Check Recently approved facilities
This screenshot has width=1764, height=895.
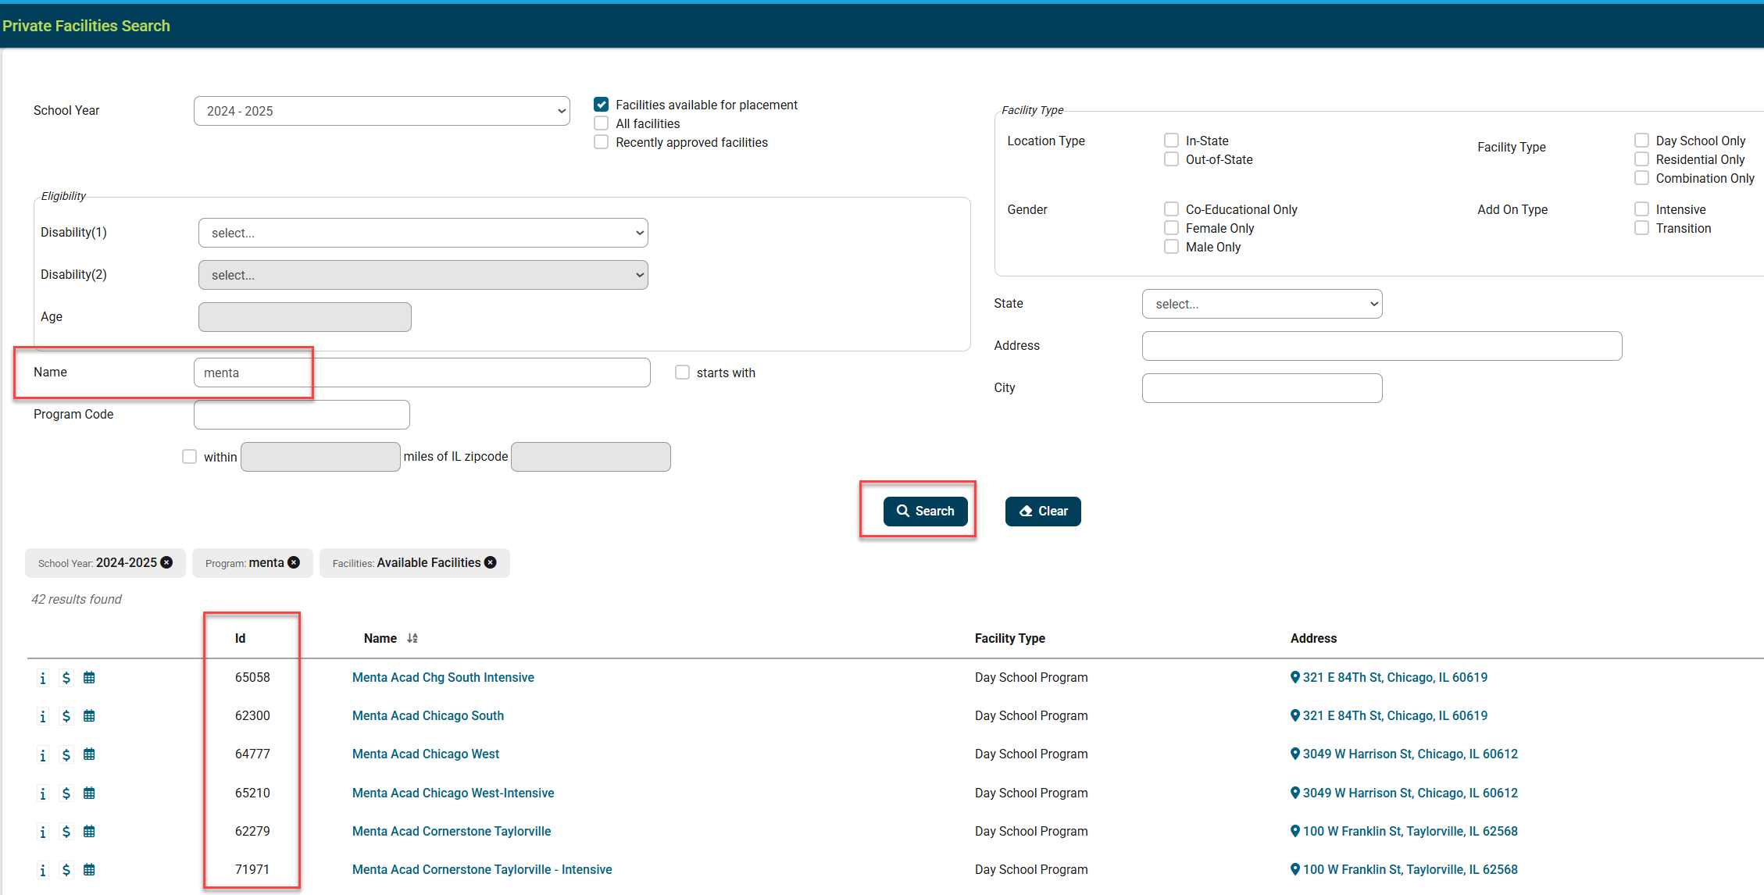click(602, 142)
